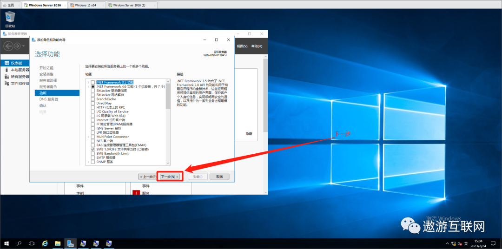The image size is (502, 249).
Task: Click the 取消 button in the wizard
Action: [x=219, y=177]
